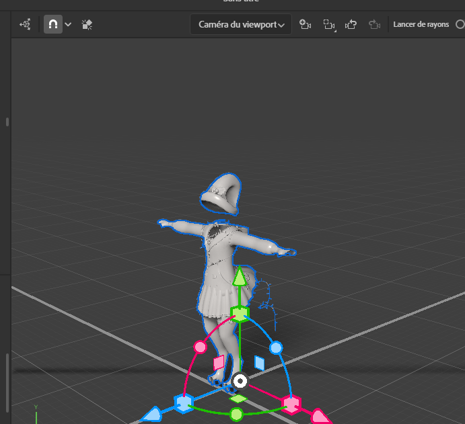Click the gizmo center pivot circle

[240, 381]
